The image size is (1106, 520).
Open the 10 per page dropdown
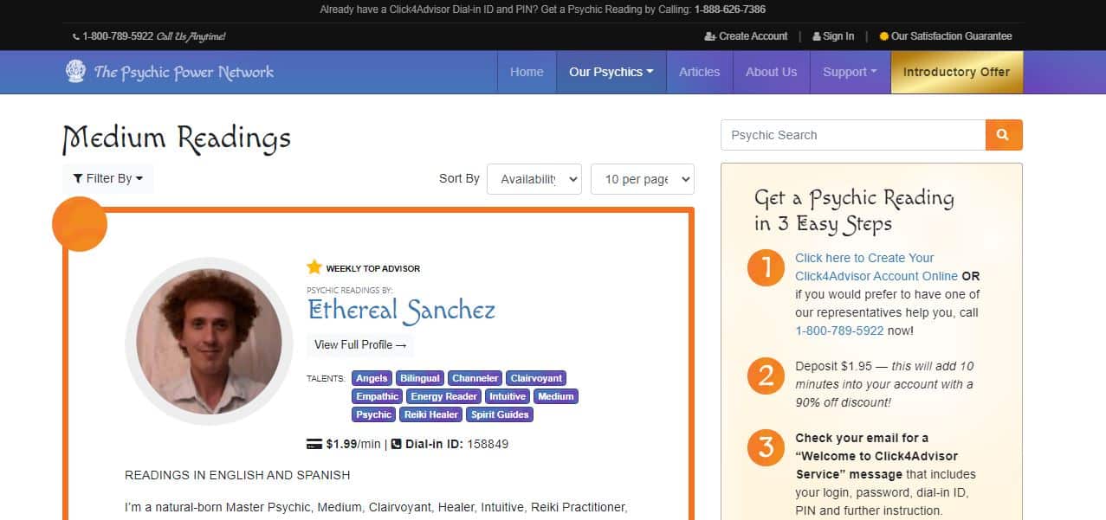coord(643,179)
